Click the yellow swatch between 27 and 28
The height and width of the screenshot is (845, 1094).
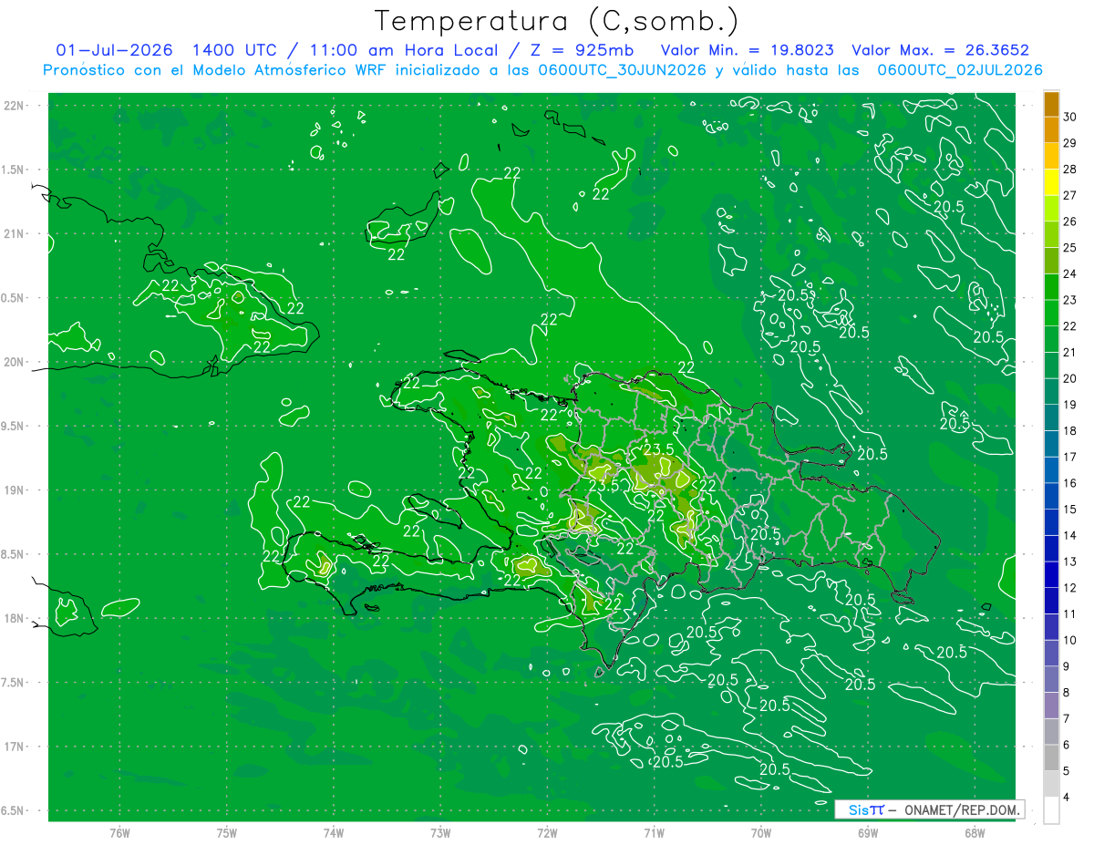pos(1051,181)
